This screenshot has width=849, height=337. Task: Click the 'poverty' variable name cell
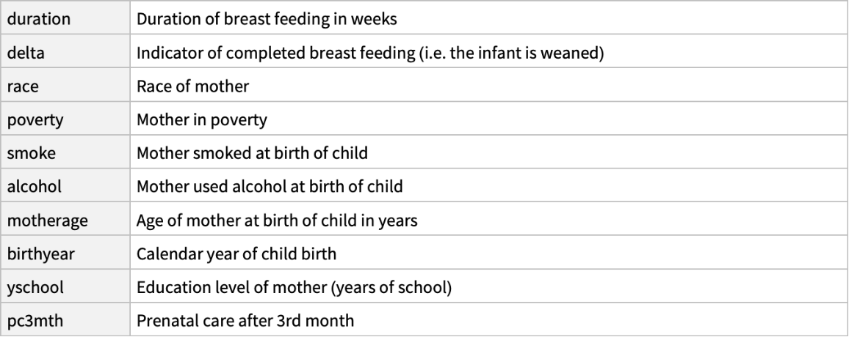tap(35, 120)
